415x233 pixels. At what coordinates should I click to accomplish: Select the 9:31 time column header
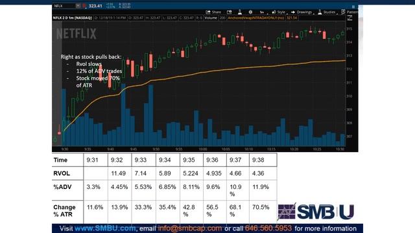click(x=92, y=160)
